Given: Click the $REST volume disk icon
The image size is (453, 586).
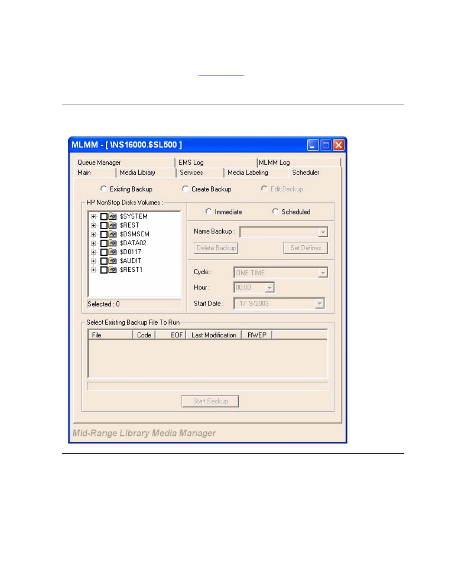Looking at the screenshot, I should pos(113,225).
